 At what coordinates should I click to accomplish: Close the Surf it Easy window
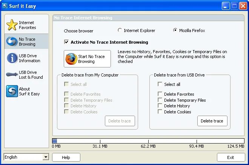[243, 6]
